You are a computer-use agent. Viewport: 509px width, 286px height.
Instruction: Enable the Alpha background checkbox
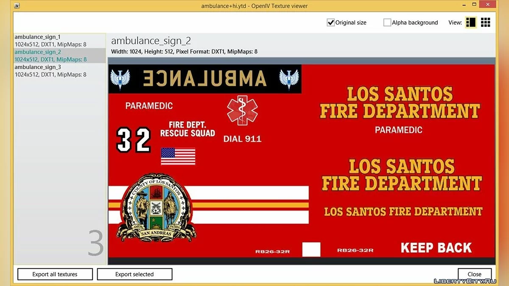point(387,22)
